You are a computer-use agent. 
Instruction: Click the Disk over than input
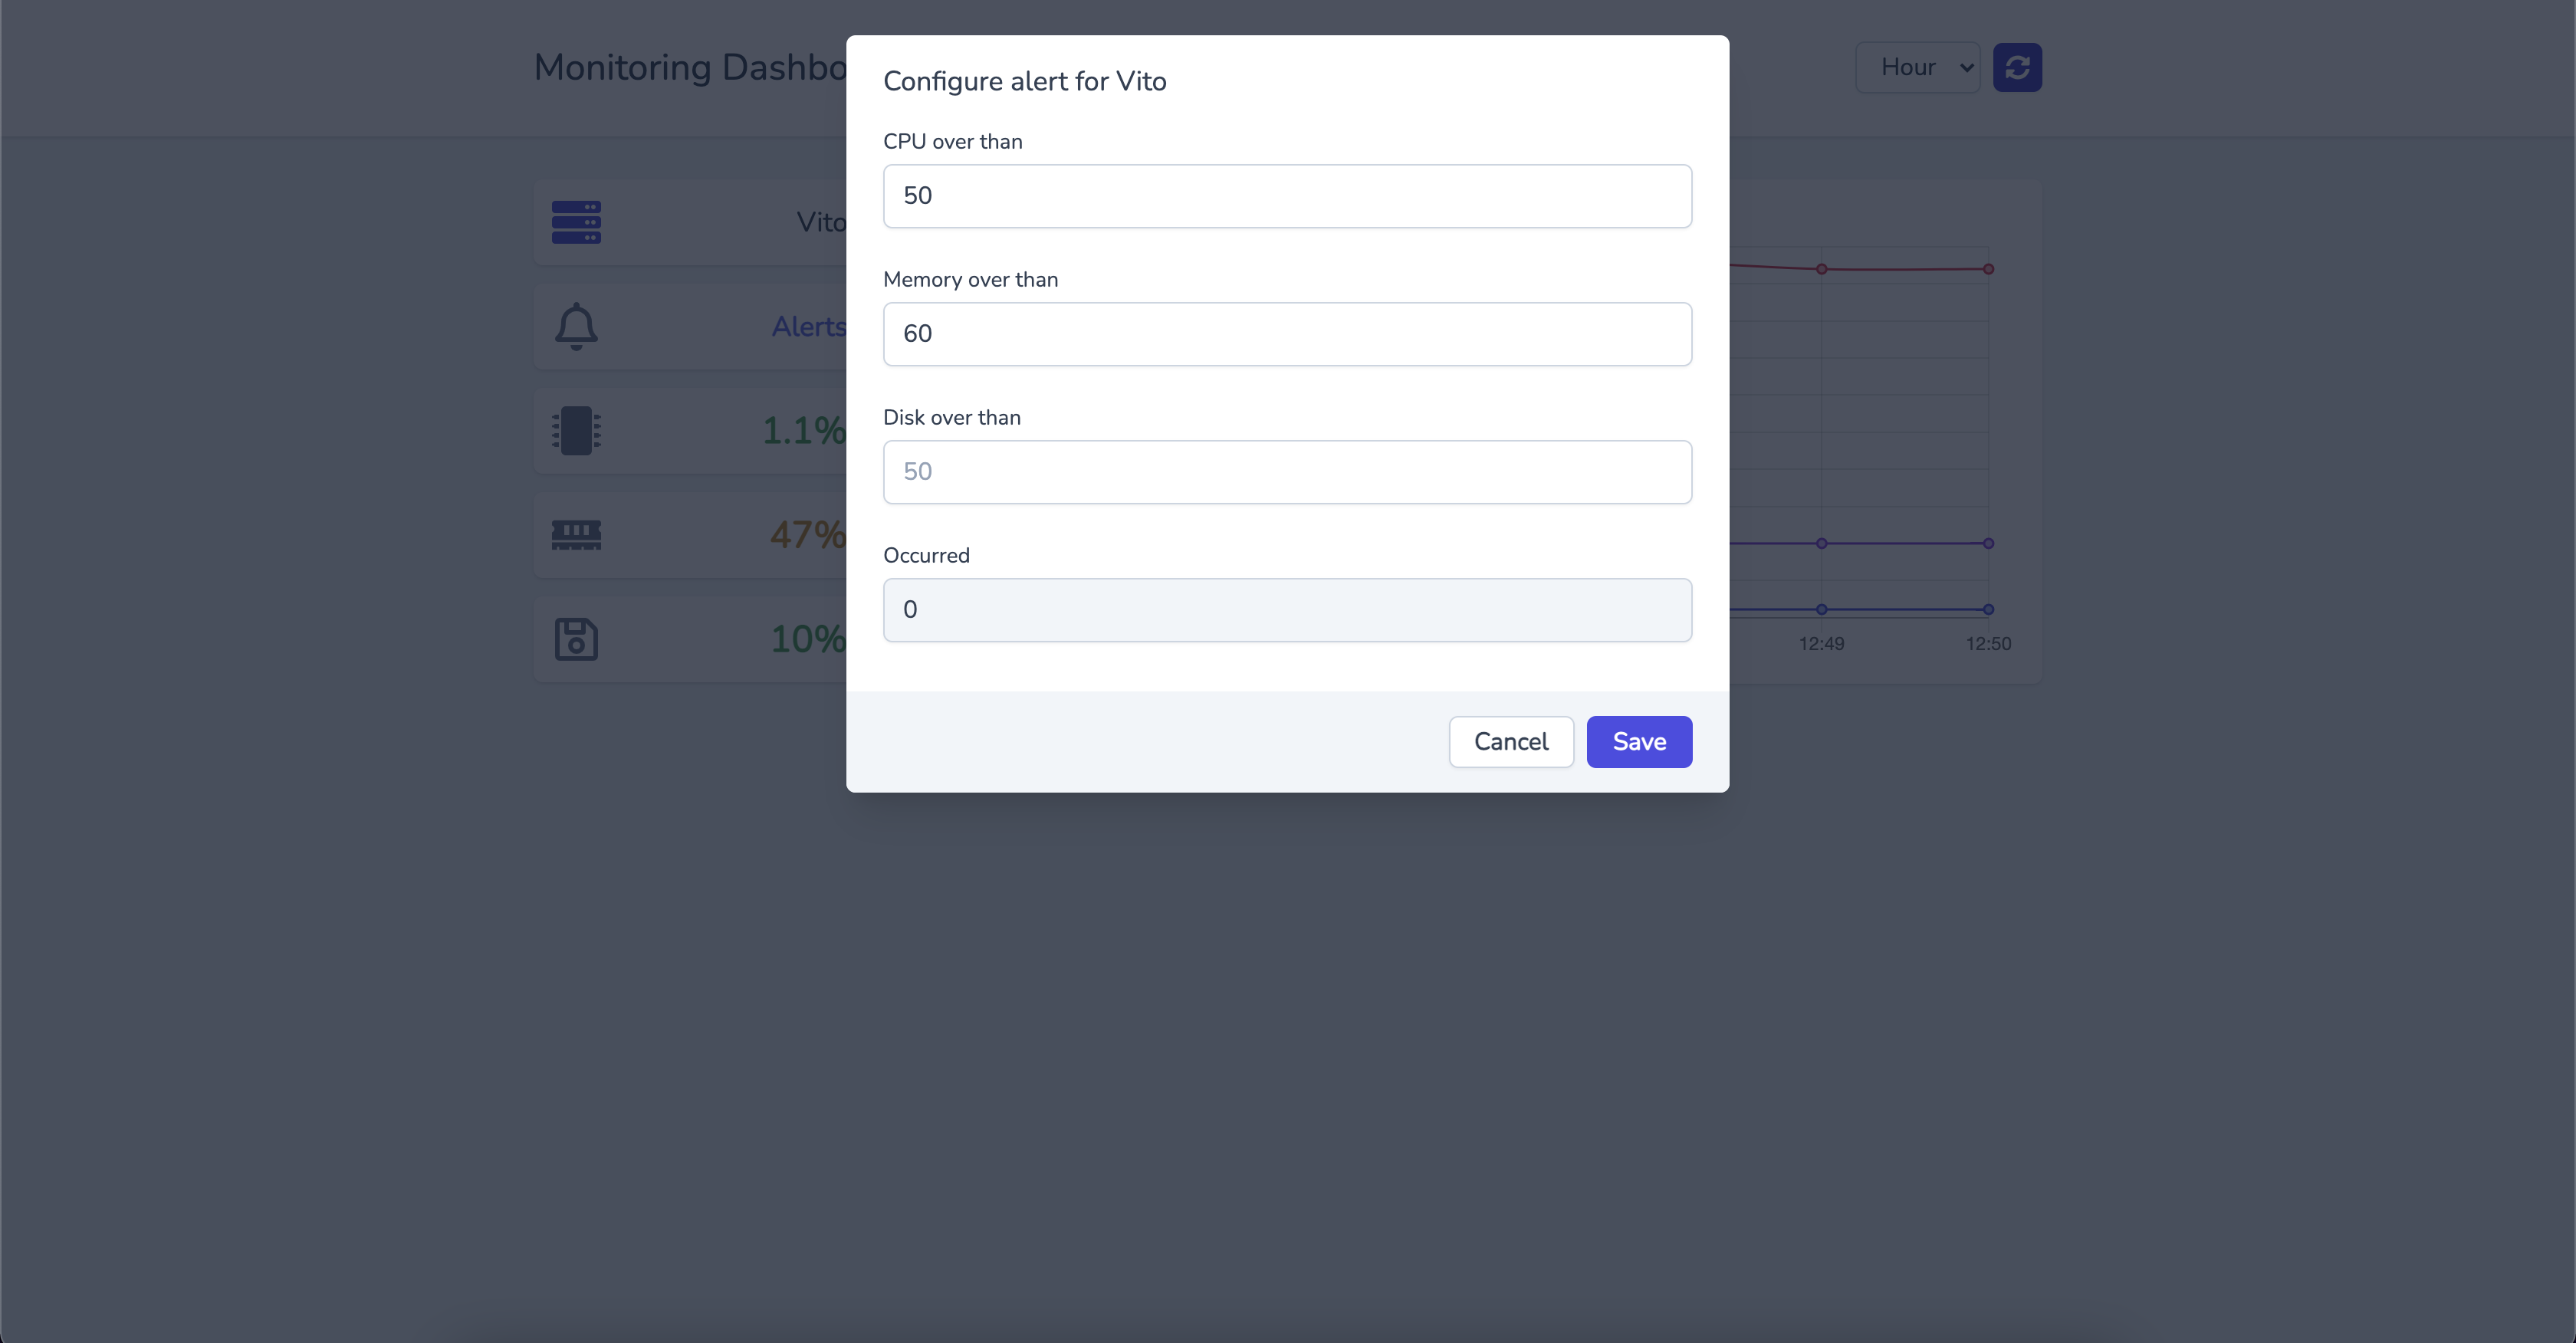tap(1286, 472)
